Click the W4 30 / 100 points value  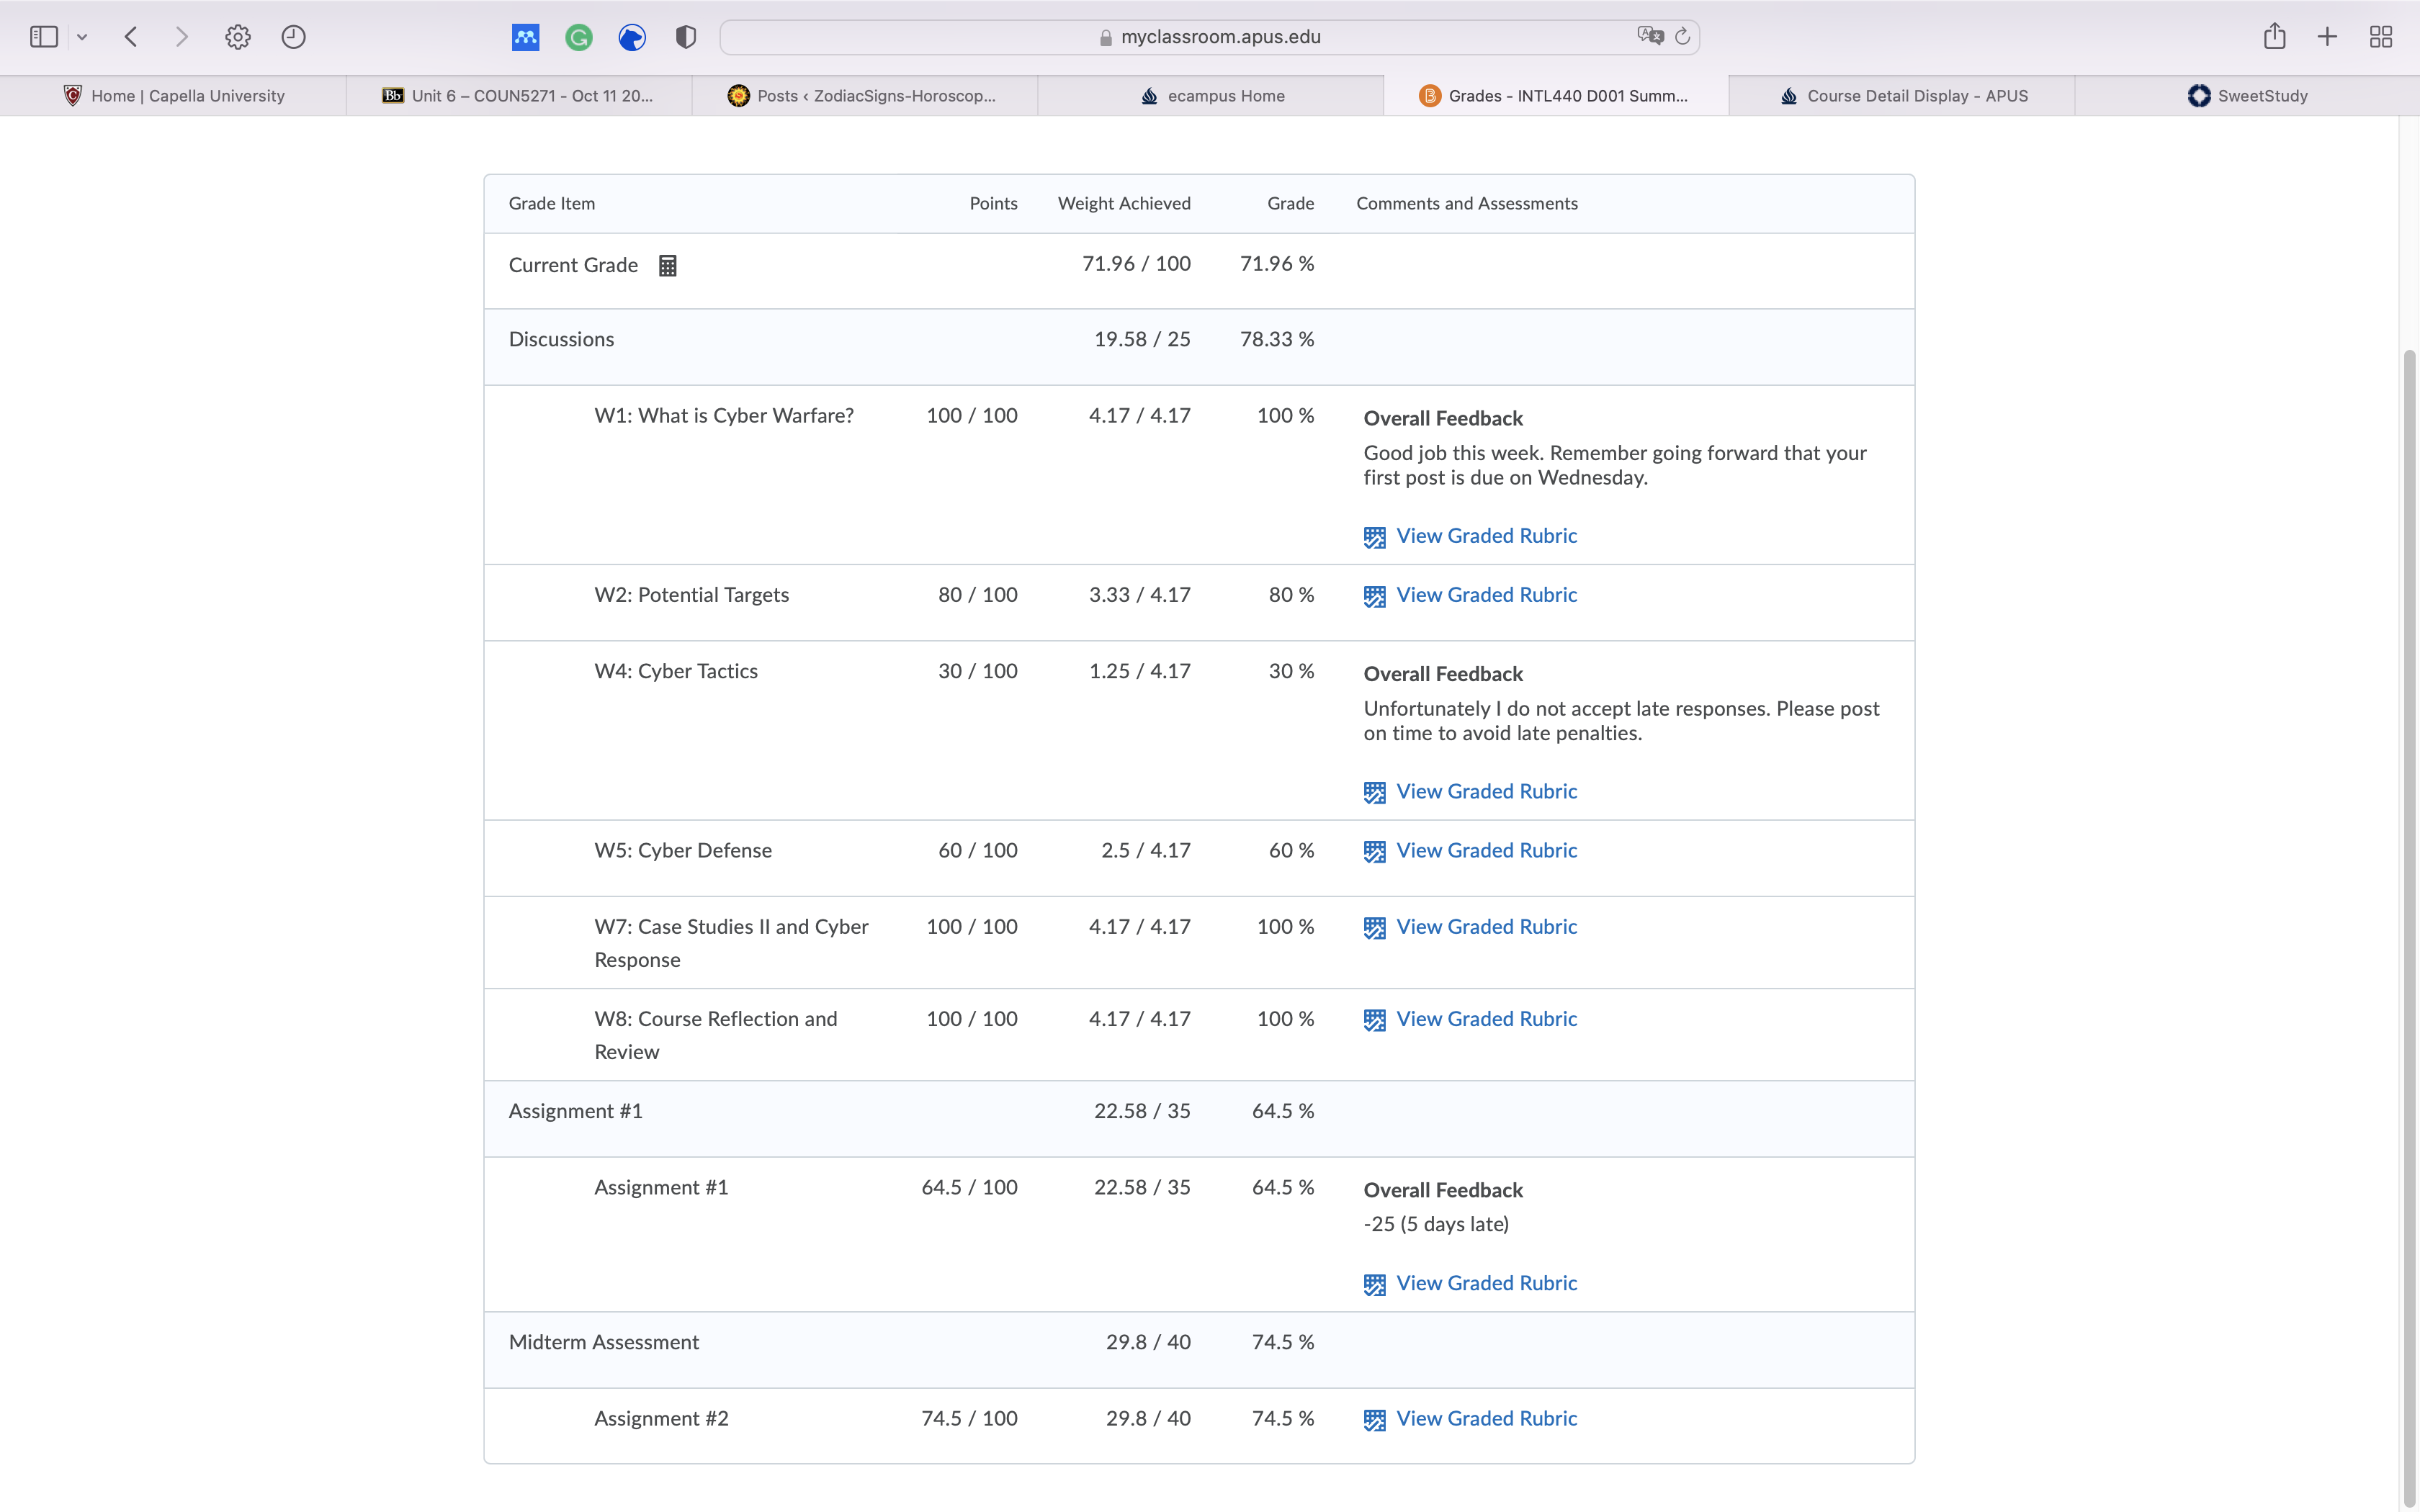[977, 672]
